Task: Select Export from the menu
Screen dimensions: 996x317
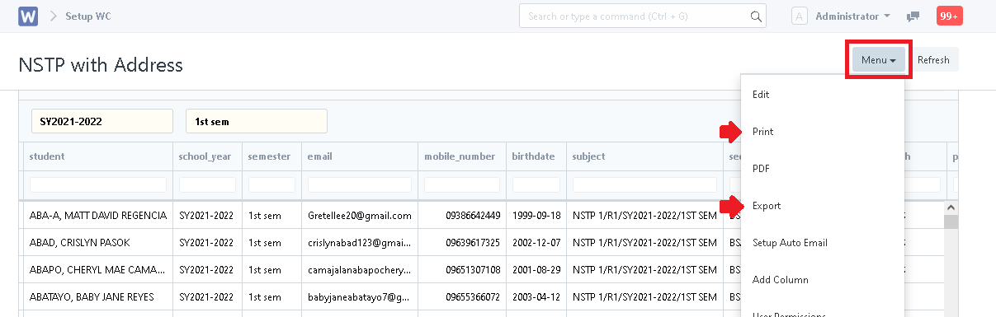Action: click(767, 206)
